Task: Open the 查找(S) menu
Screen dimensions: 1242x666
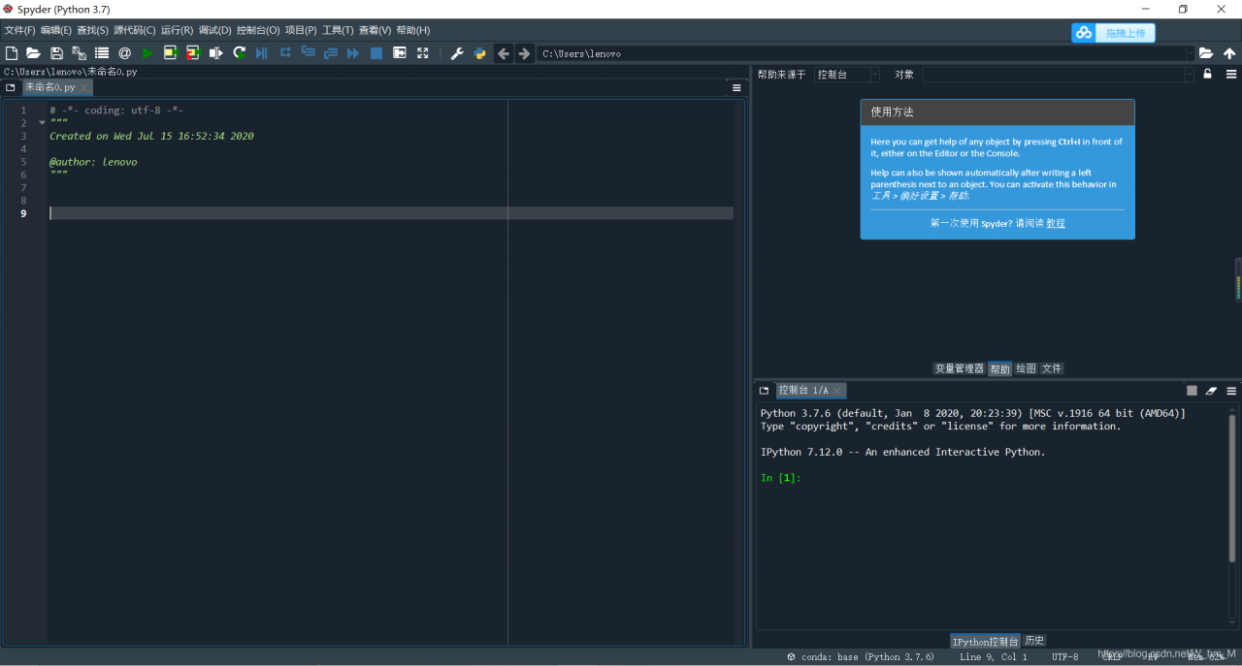Action: [x=92, y=30]
